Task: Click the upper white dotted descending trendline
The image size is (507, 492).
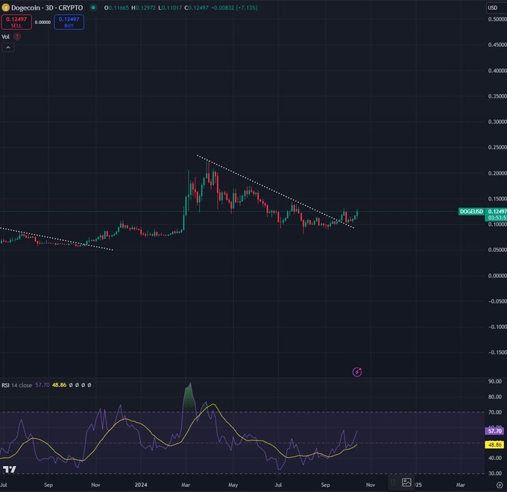Action: [275, 192]
